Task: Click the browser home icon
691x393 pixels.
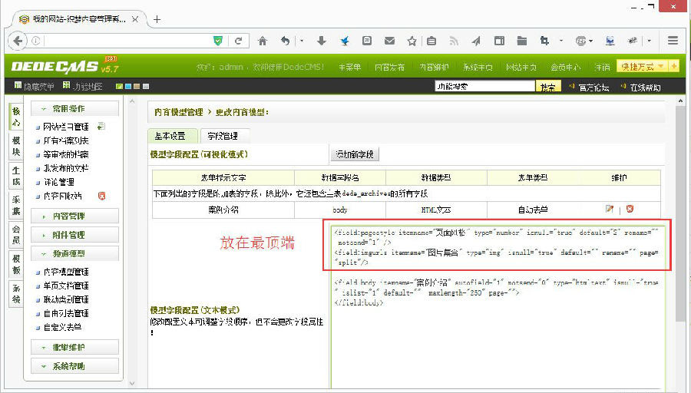Action: [263, 41]
